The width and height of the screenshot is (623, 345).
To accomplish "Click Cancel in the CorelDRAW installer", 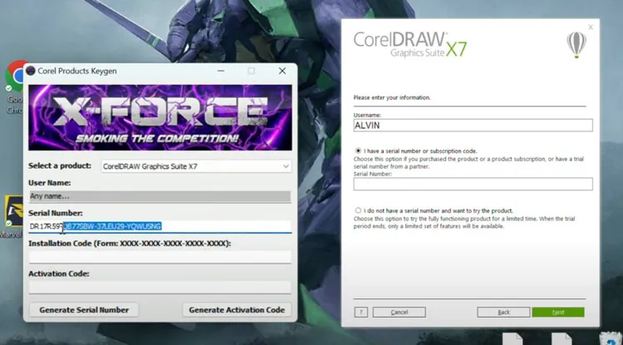I will (399, 312).
